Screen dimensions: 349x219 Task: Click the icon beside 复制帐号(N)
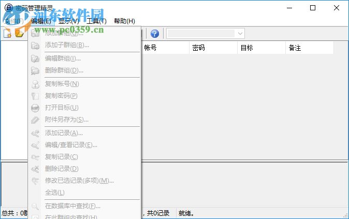(35, 84)
